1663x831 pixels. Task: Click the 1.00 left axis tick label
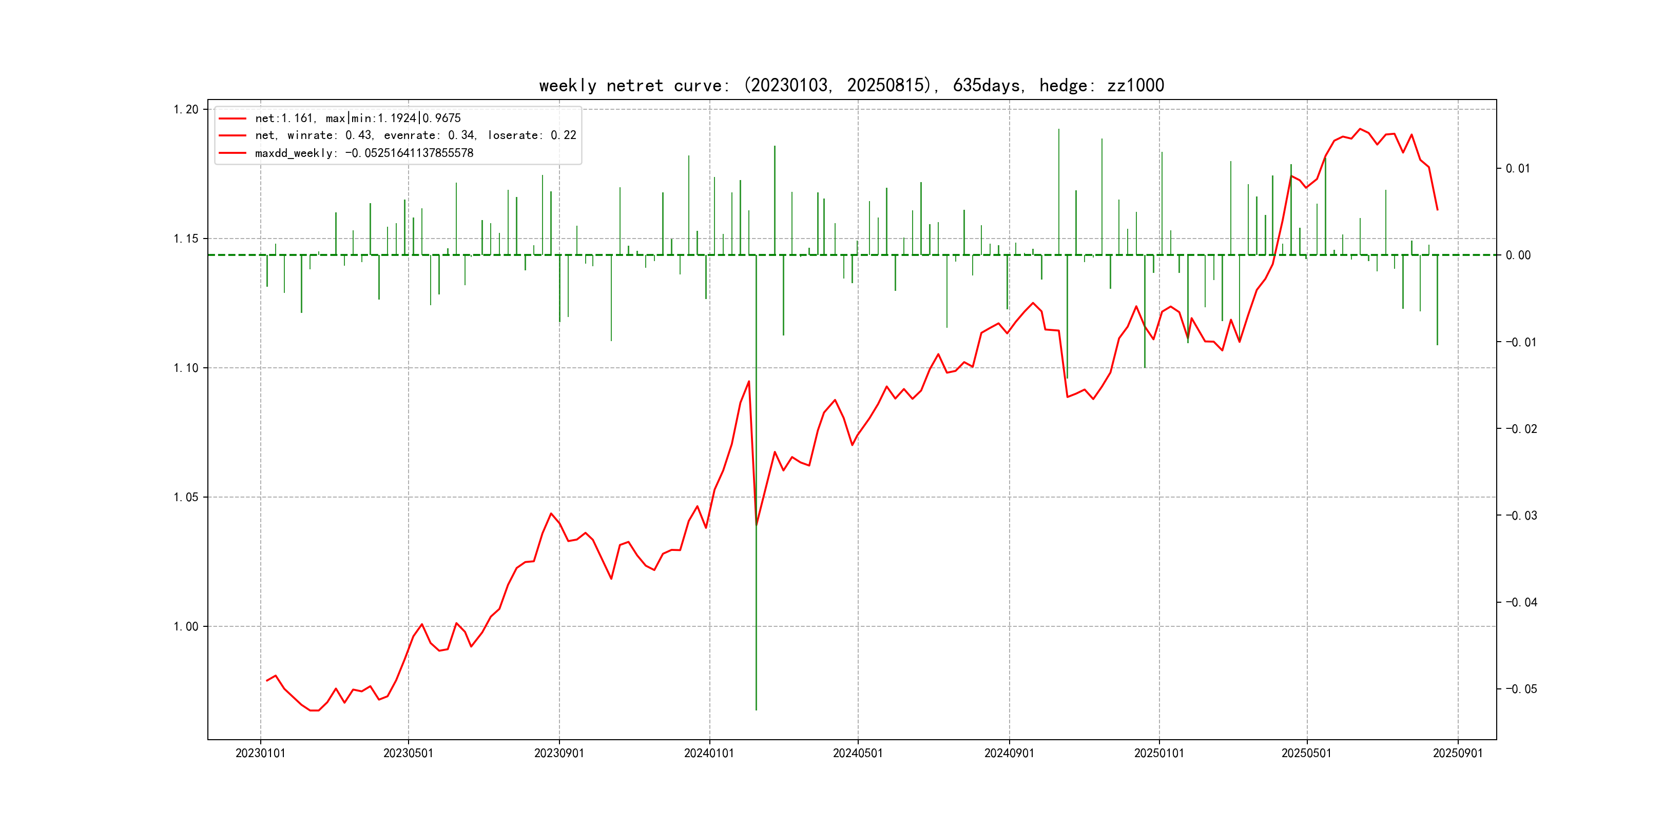(x=186, y=626)
